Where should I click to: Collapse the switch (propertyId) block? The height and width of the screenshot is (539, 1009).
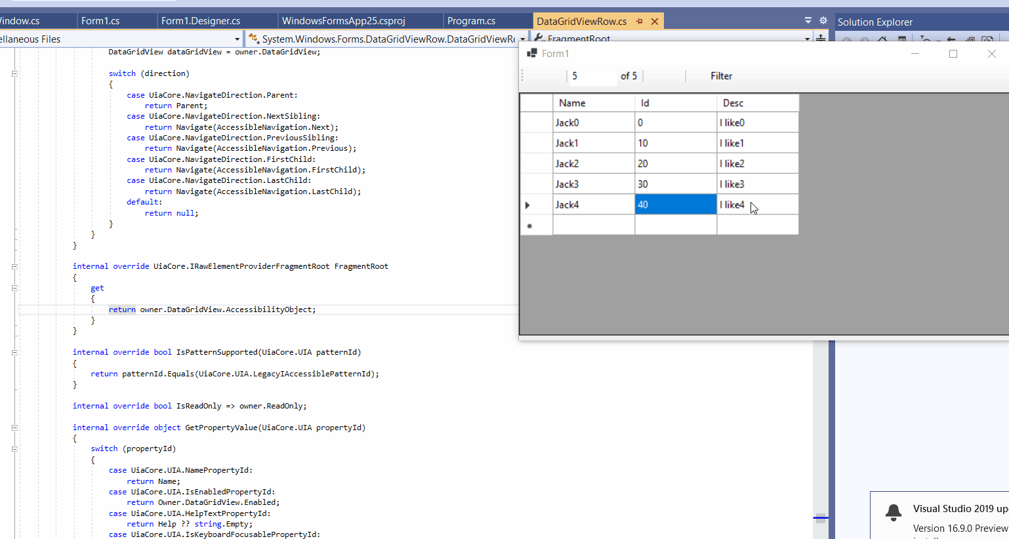tap(14, 449)
